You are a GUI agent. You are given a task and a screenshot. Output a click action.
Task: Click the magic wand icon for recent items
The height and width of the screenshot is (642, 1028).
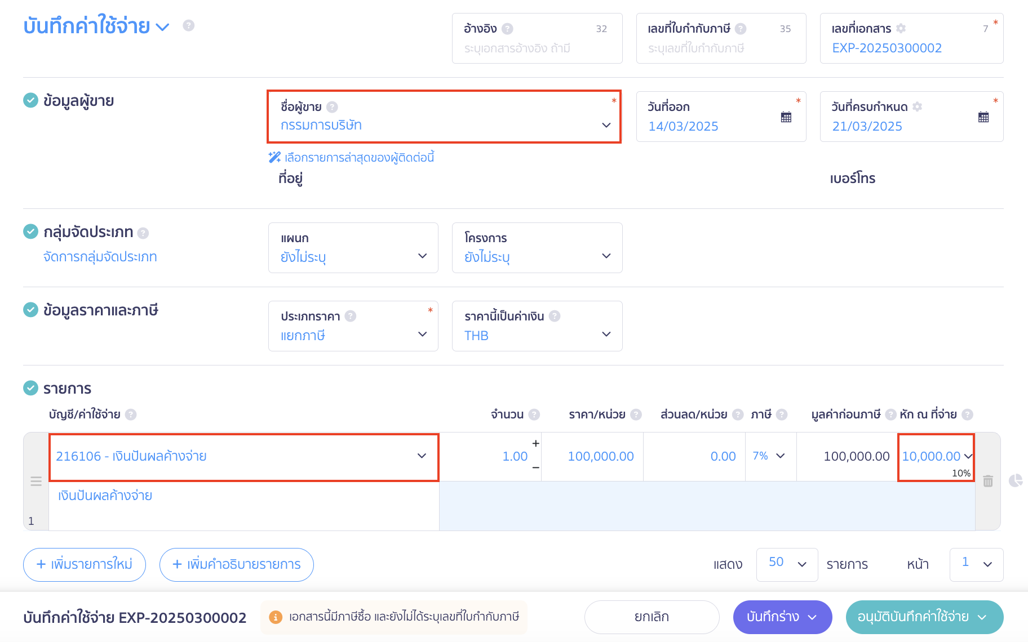(274, 157)
